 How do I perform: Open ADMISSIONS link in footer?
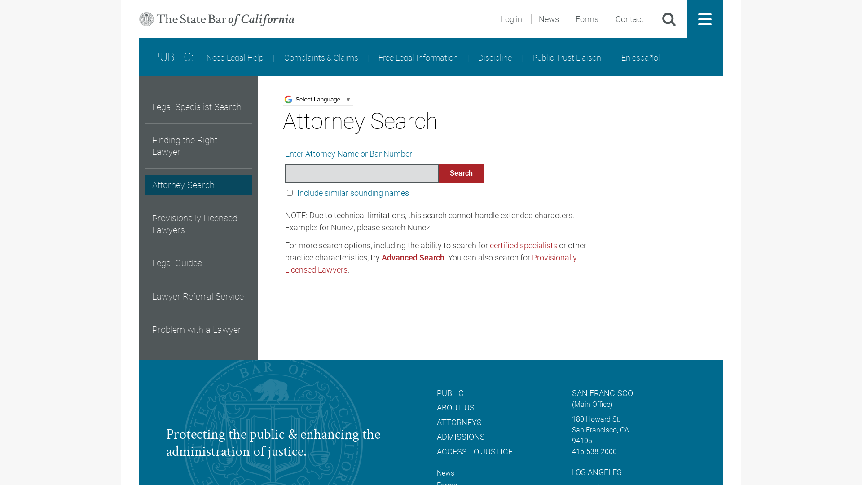pyautogui.click(x=461, y=437)
